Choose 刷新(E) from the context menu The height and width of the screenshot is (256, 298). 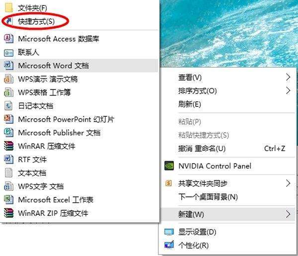[x=189, y=104]
